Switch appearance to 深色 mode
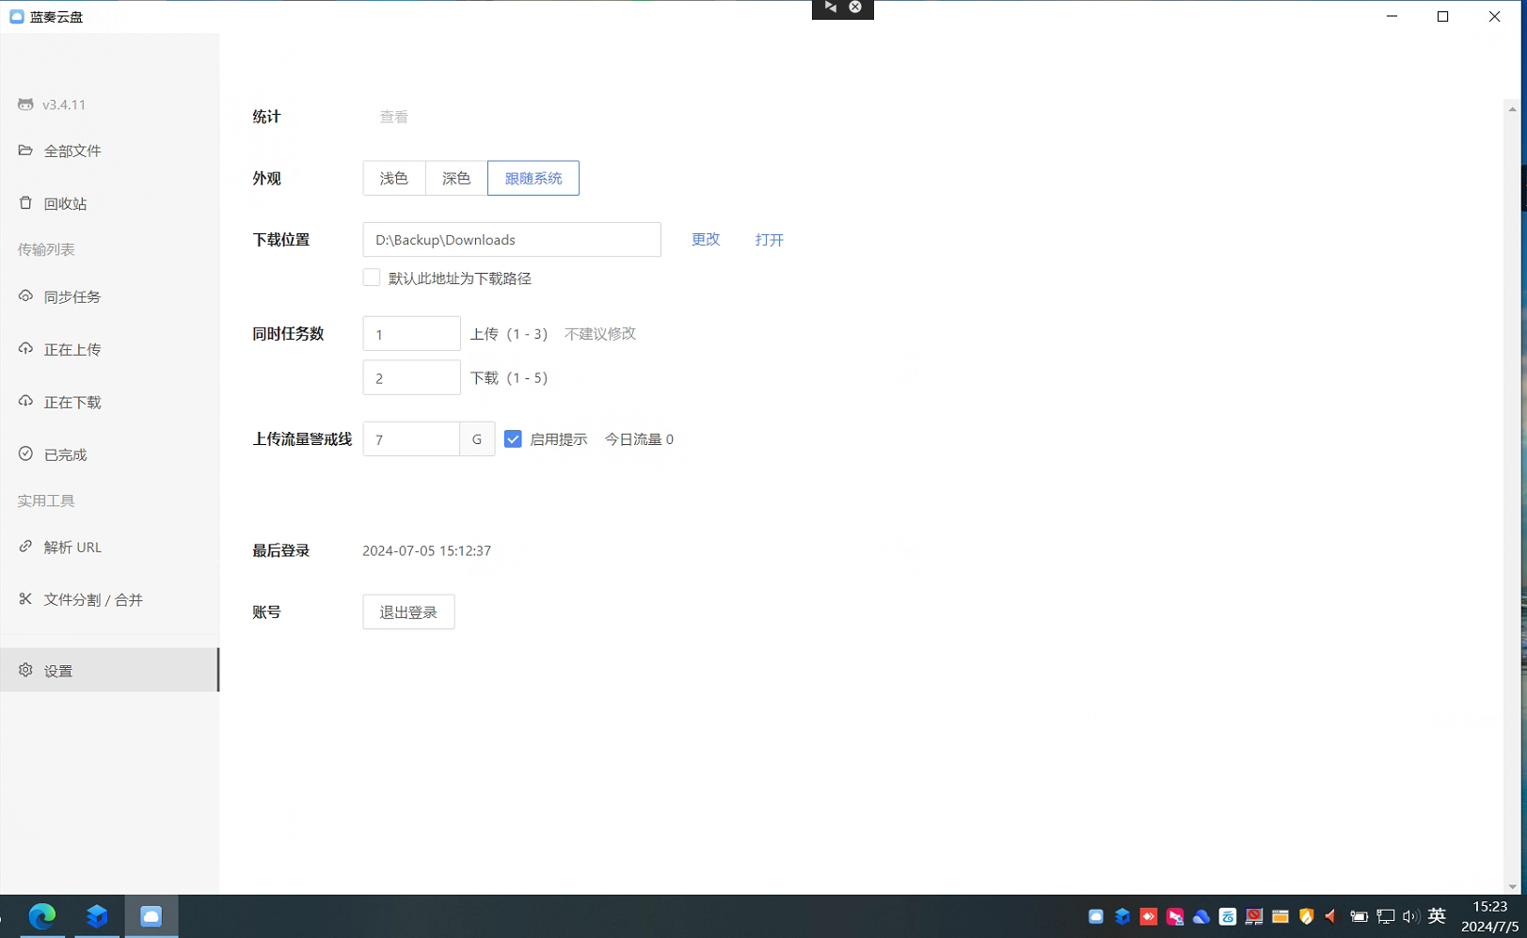This screenshot has height=938, width=1527. [456, 178]
